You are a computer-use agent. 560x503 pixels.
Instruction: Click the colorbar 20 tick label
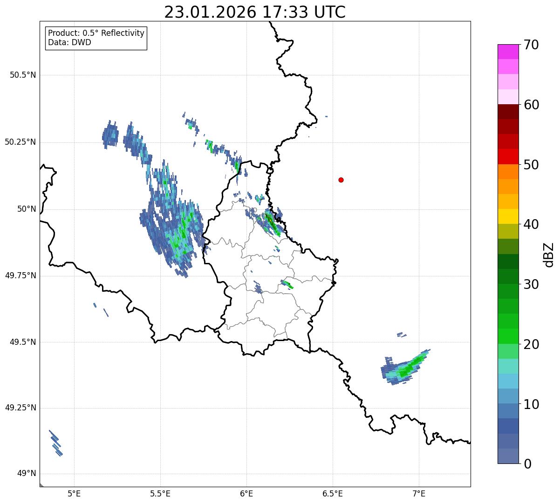tap(531, 344)
